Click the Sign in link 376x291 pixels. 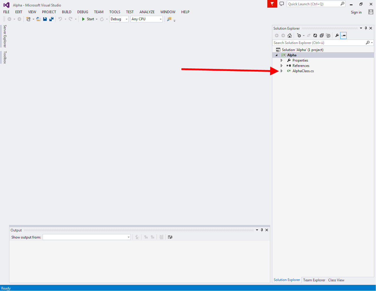(356, 12)
